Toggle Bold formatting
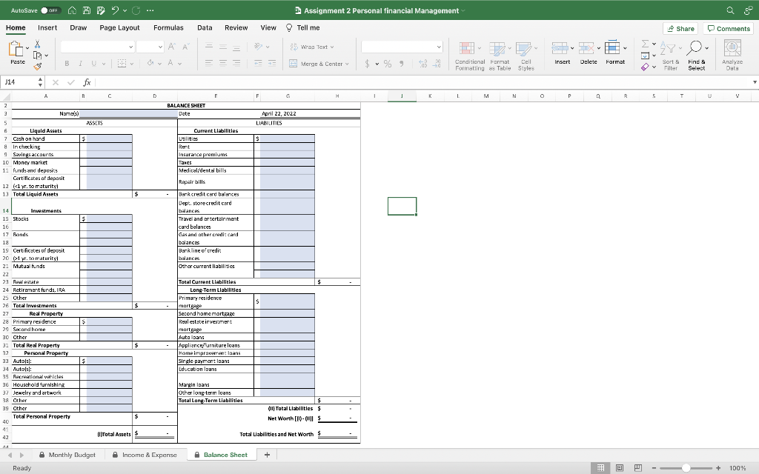759x474 pixels. 67,64
